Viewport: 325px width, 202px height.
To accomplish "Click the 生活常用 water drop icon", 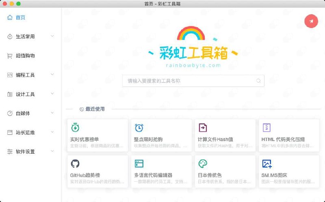I will [x=10, y=37].
